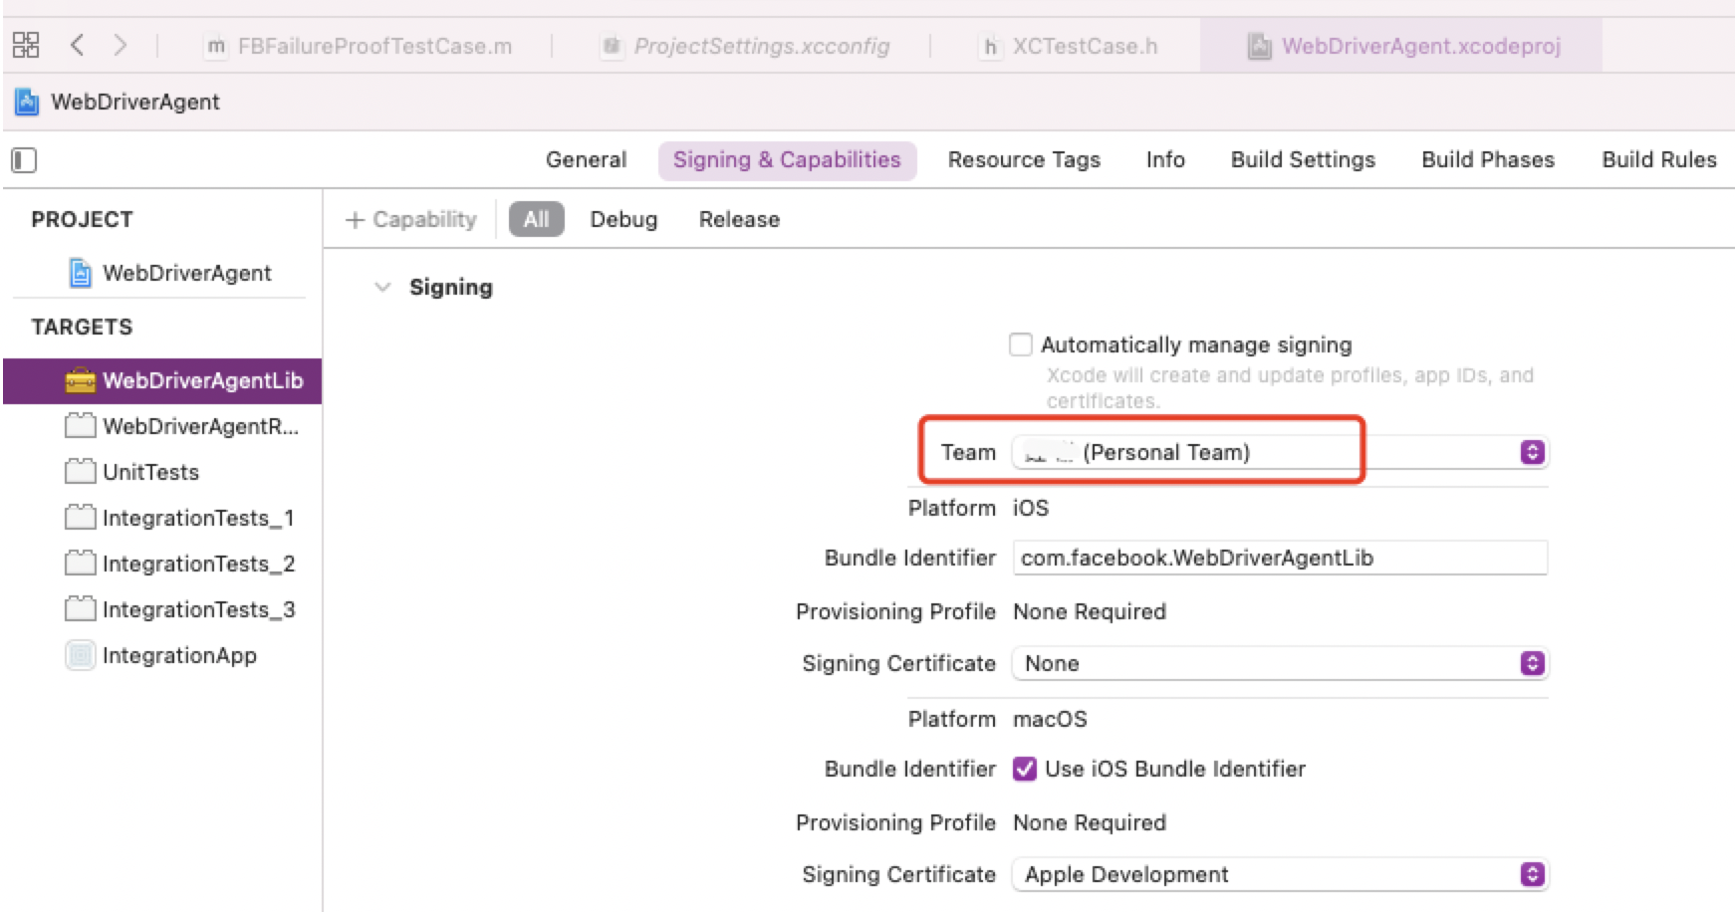This screenshot has width=1735, height=912.
Task: Filter capabilities by Release configuration
Action: tap(739, 220)
